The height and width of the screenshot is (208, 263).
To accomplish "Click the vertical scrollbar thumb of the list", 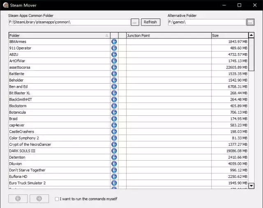I will pyautogui.click(x=251, y=55).
